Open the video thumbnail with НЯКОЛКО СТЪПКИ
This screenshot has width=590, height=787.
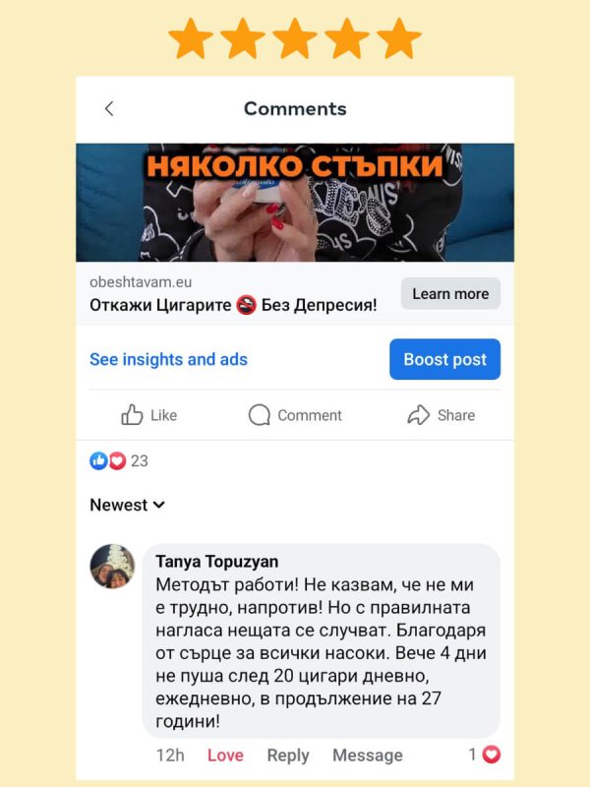click(295, 203)
